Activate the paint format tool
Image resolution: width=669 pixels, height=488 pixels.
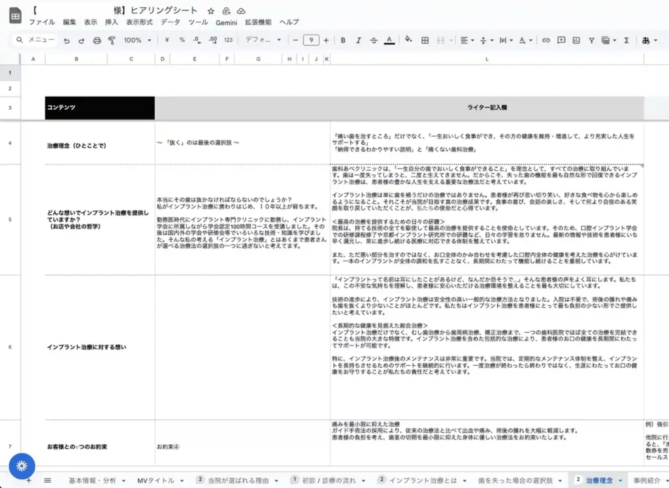tap(112, 41)
